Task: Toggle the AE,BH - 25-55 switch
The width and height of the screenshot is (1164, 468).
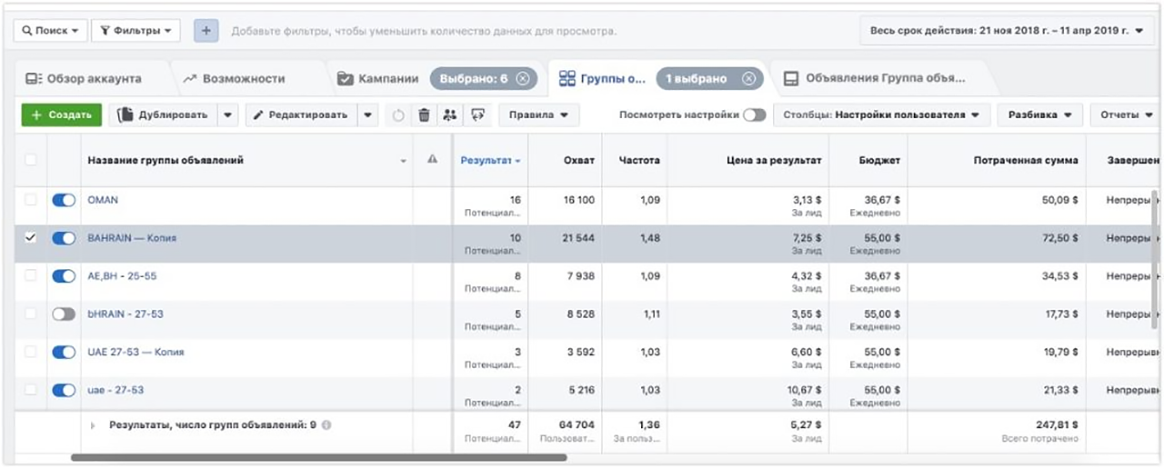Action: 64,276
